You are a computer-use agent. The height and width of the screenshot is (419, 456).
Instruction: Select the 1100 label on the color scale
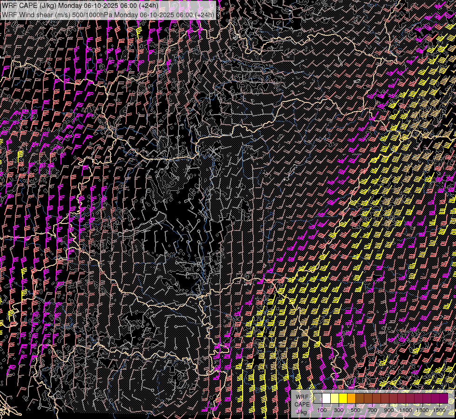click(406, 410)
